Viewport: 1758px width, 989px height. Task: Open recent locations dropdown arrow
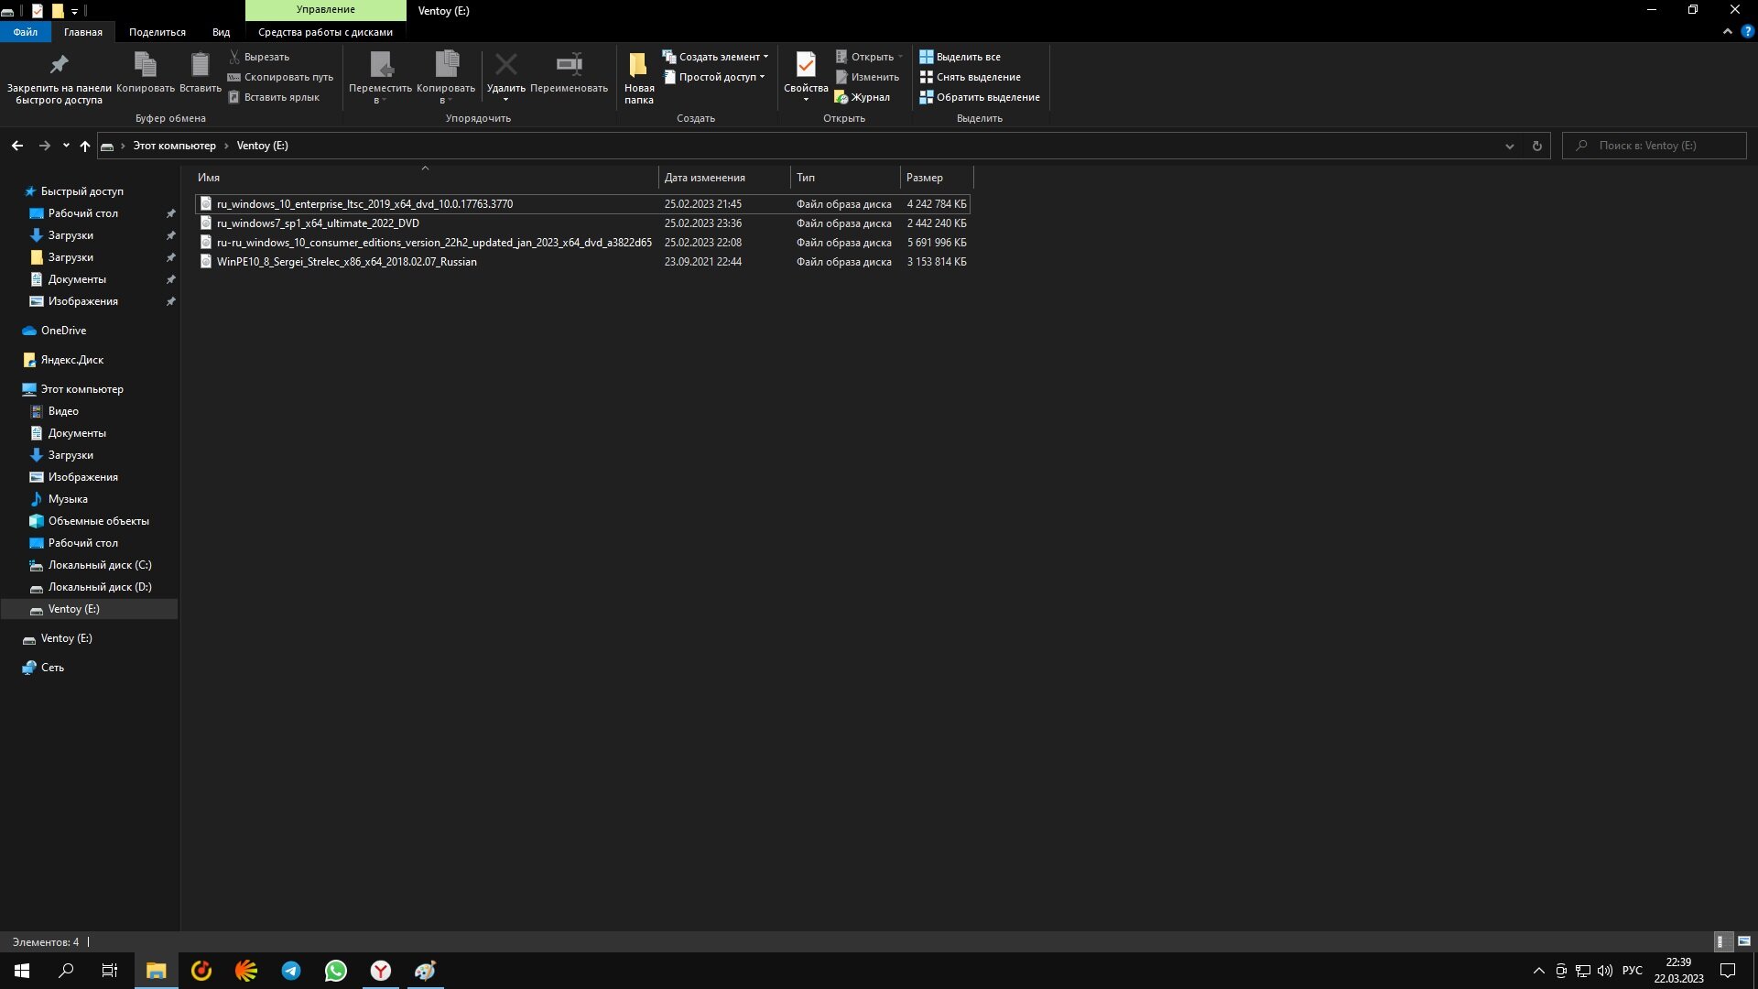click(x=66, y=146)
